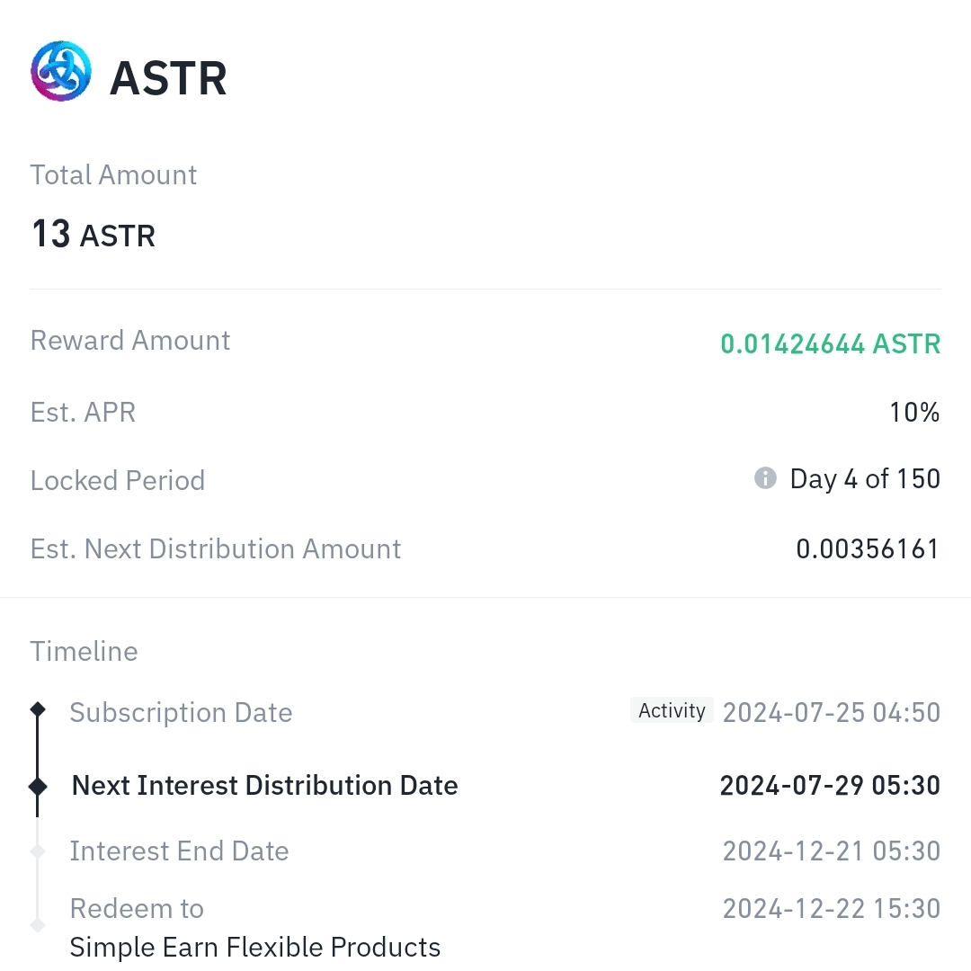Screen dimensions: 971x971
Task: Tap the redeem date 2024-12-22 15:30
Action: click(831, 908)
